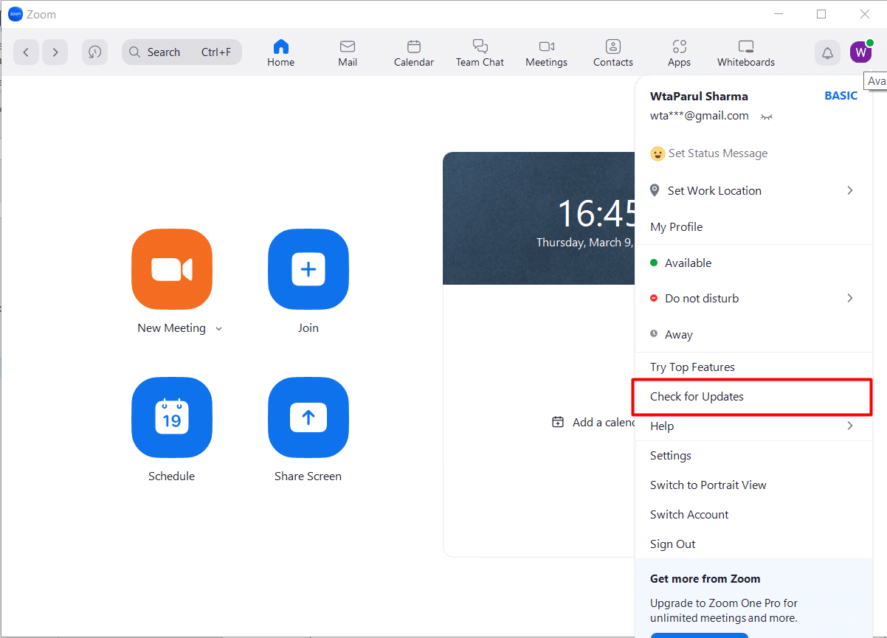Click the blue Join icon
Viewport: 887px width, 638px height.
click(x=308, y=269)
